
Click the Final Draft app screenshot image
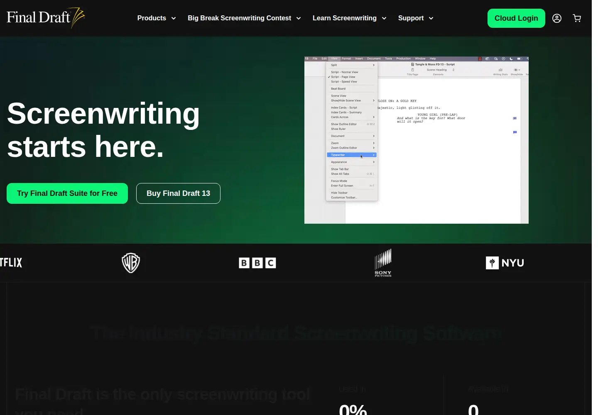pos(417,140)
